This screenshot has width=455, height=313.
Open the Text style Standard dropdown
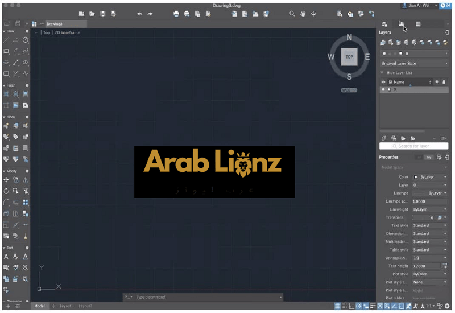coord(430,225)
